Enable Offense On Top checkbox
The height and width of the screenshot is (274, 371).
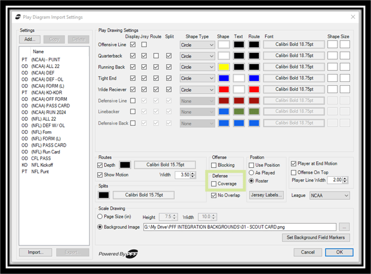pos(294,173)
